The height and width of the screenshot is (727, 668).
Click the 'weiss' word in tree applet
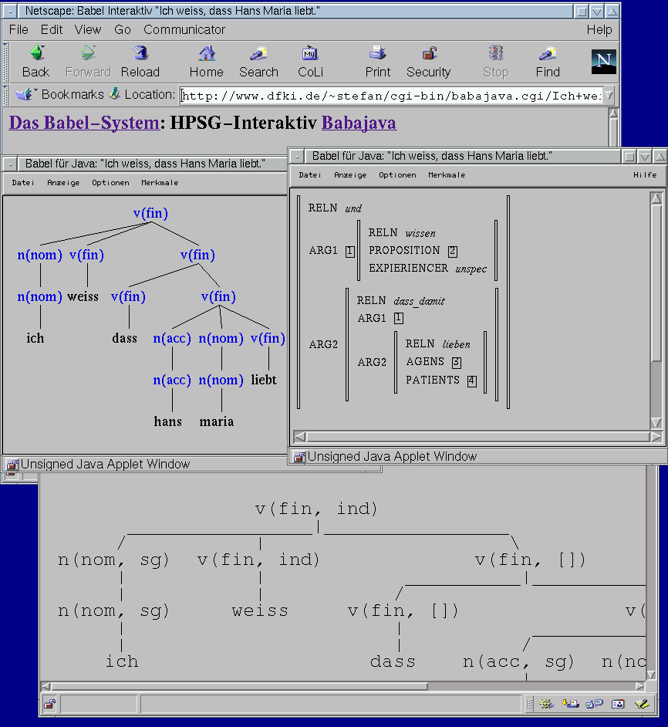point(83,296)
